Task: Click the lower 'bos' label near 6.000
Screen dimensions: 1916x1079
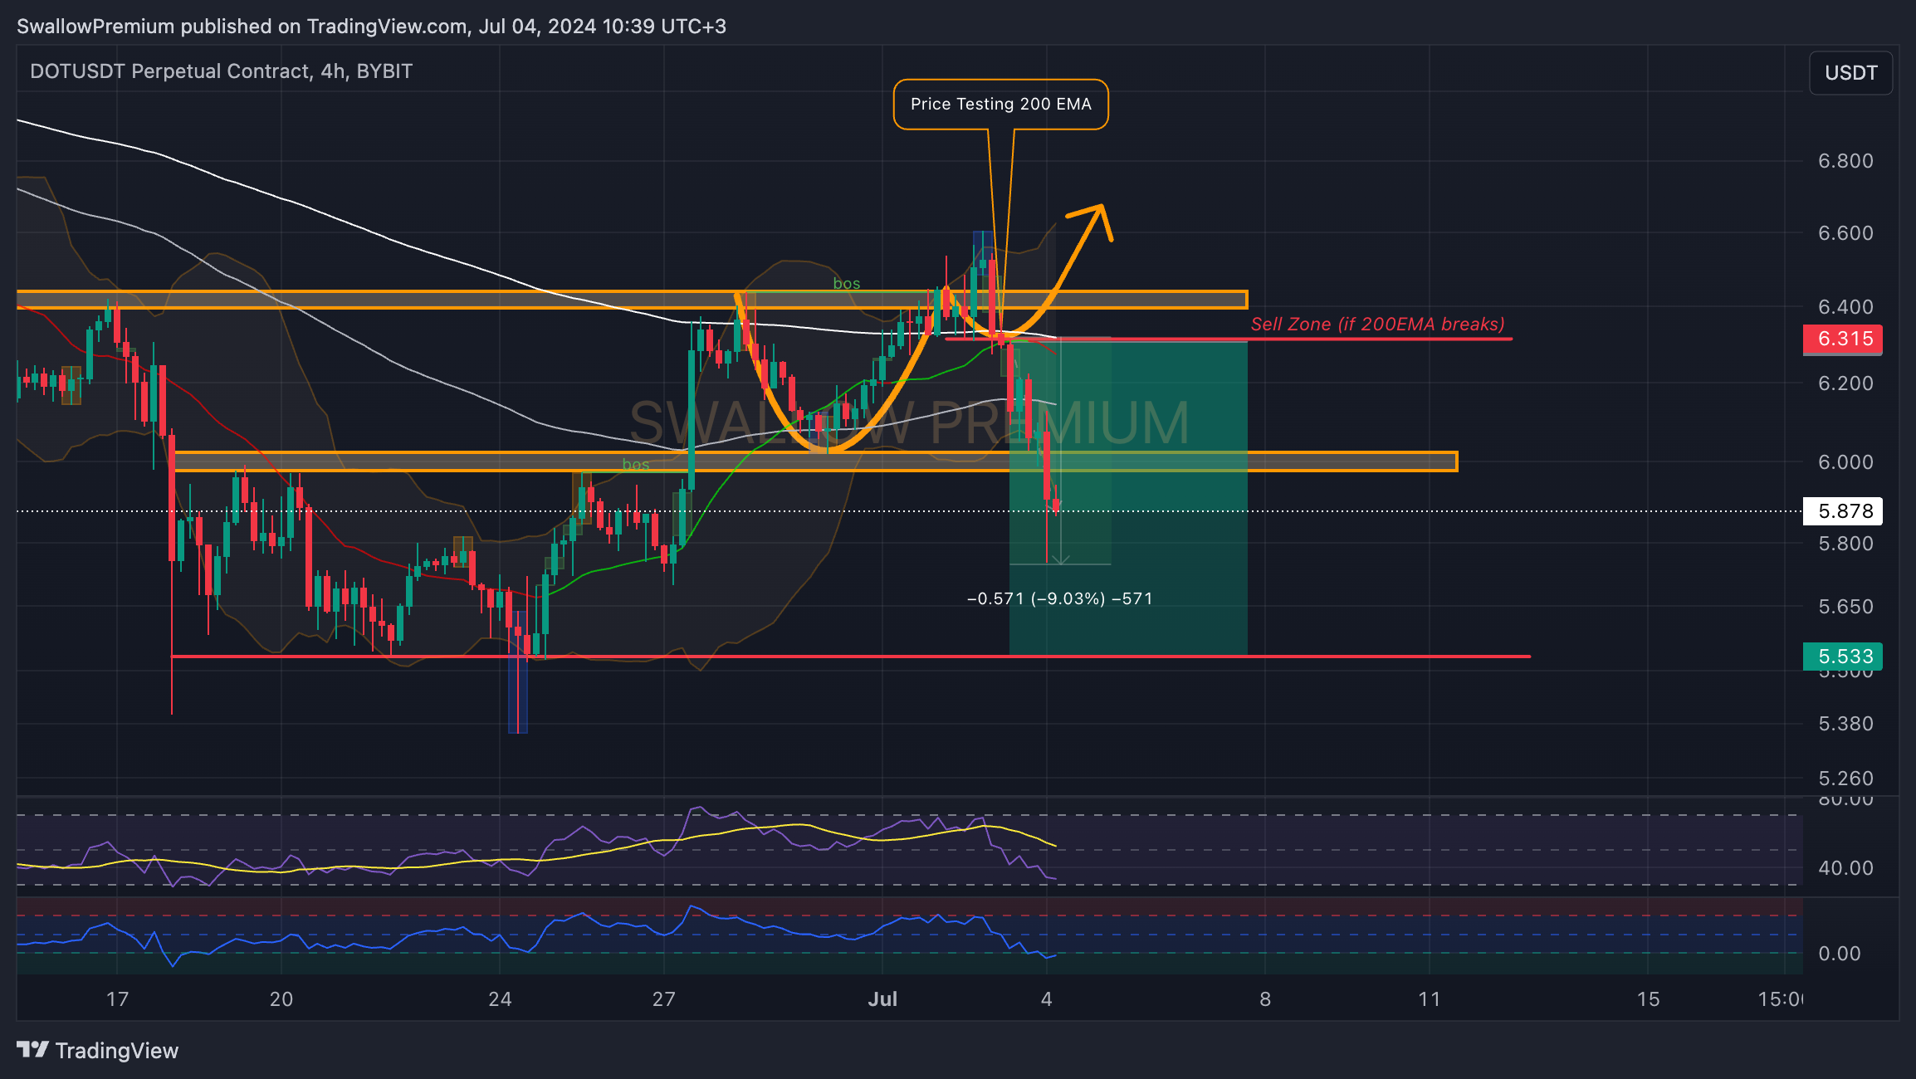Action: (x=636, y=465)
